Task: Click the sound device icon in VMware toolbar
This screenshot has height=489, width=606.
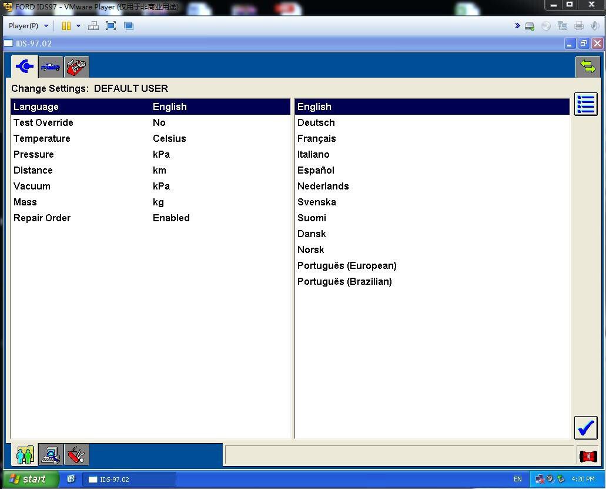Action: pyautogui.click(x=594, y=26)
